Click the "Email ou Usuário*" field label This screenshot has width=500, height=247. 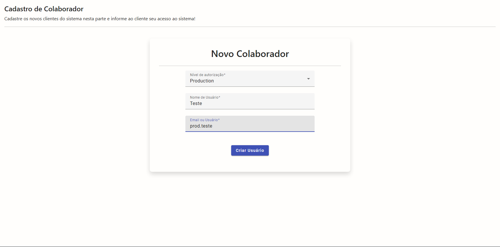pos(205,120)
